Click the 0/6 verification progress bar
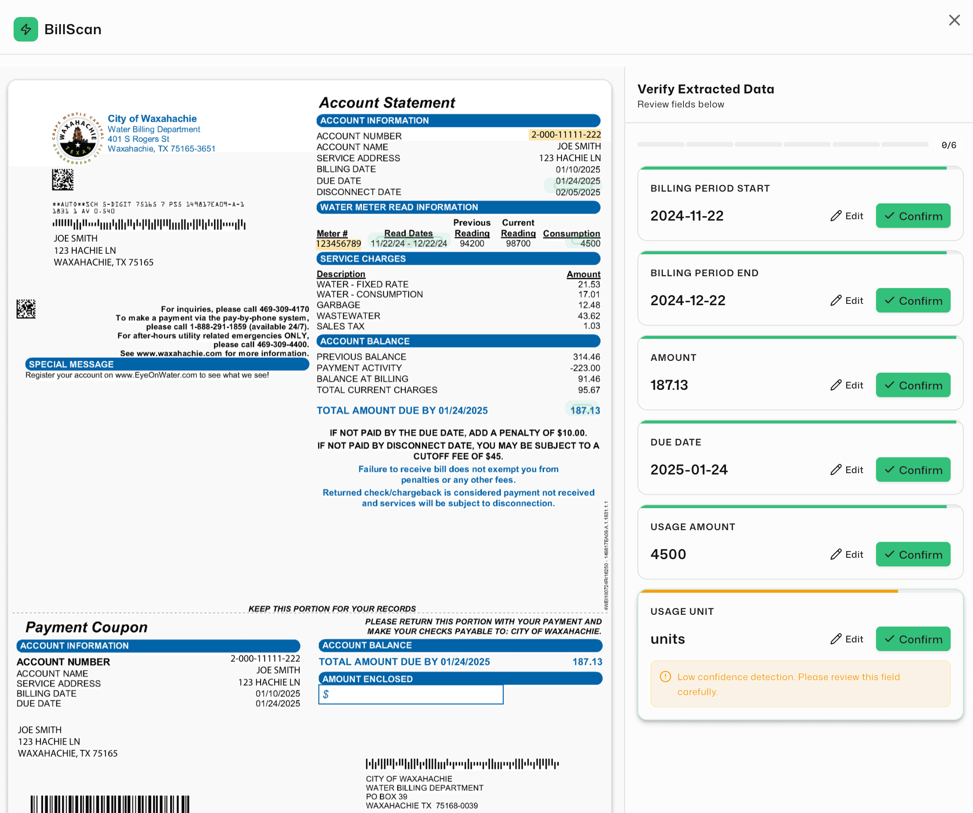This screenshot has width=973, height=813. (782, 145)
